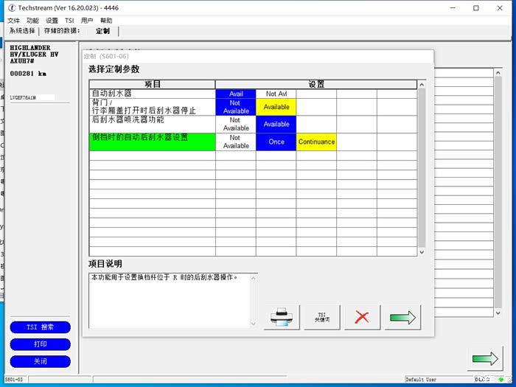Click the 关闭 button in the sidebar
Image resolution: width=516 pixels, height=387 pixels.
pos(41,361)
